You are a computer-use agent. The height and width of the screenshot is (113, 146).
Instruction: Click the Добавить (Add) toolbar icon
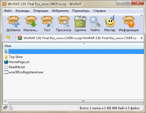click(13, 22)
